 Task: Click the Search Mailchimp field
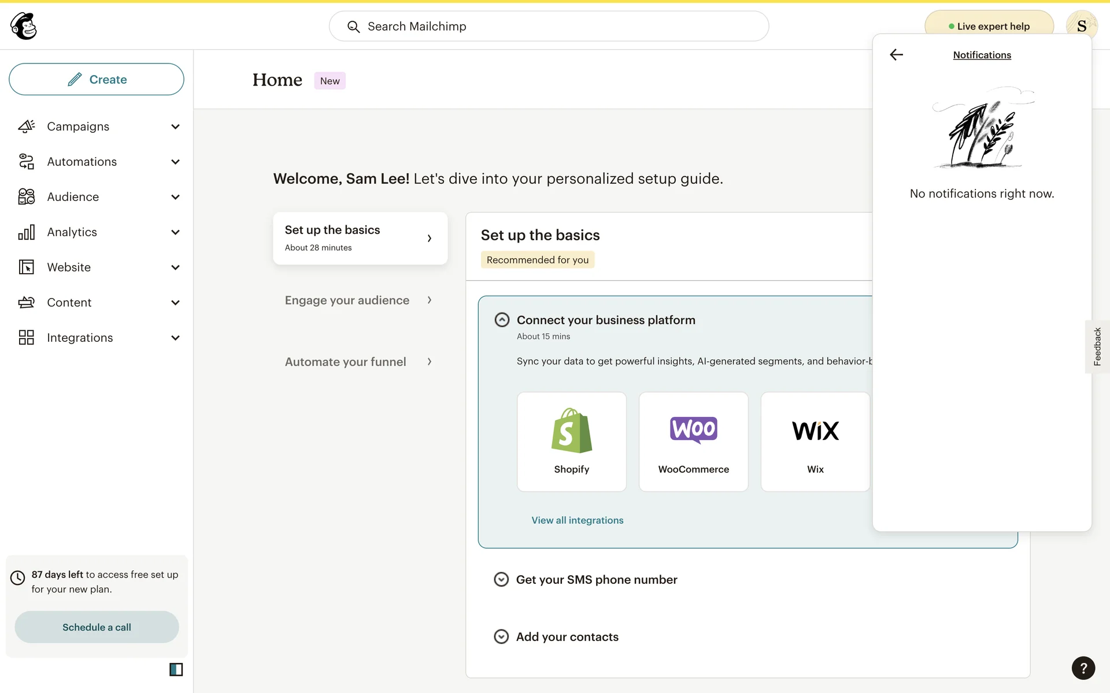pos(549,27)
